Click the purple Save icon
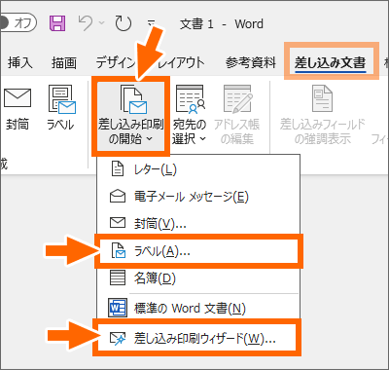Image resolution: width=389 pixels, height=370 pixels. pyautogui.click(x=57, y=23)
